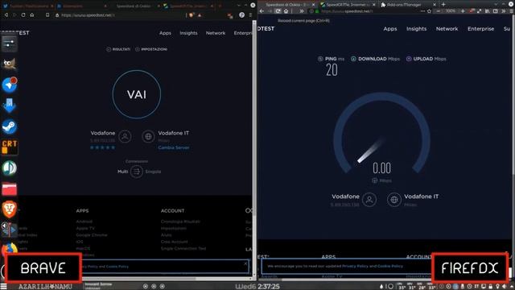Switch to SpeedOf.Me tab in Brave

(187, 6)
